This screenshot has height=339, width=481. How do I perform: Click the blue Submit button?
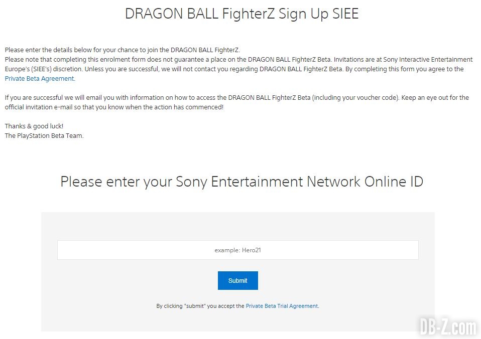coord(238,280)
